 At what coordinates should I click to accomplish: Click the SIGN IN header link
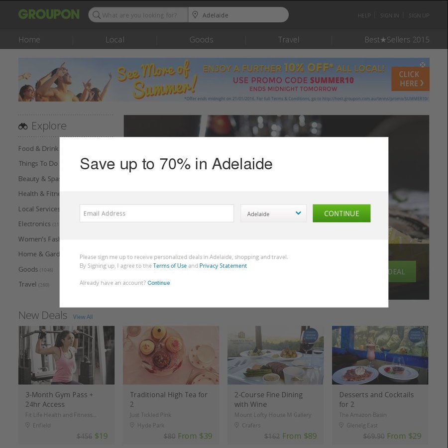pos(389,15)
